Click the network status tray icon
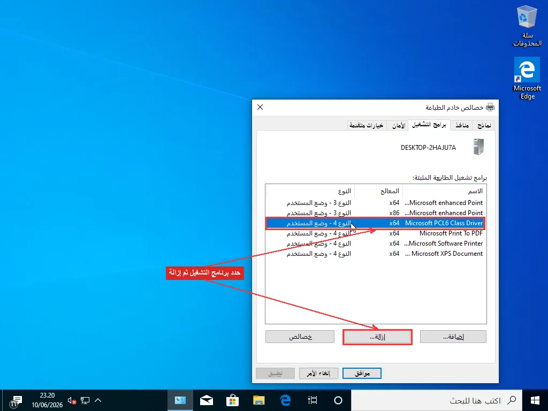 85,400
